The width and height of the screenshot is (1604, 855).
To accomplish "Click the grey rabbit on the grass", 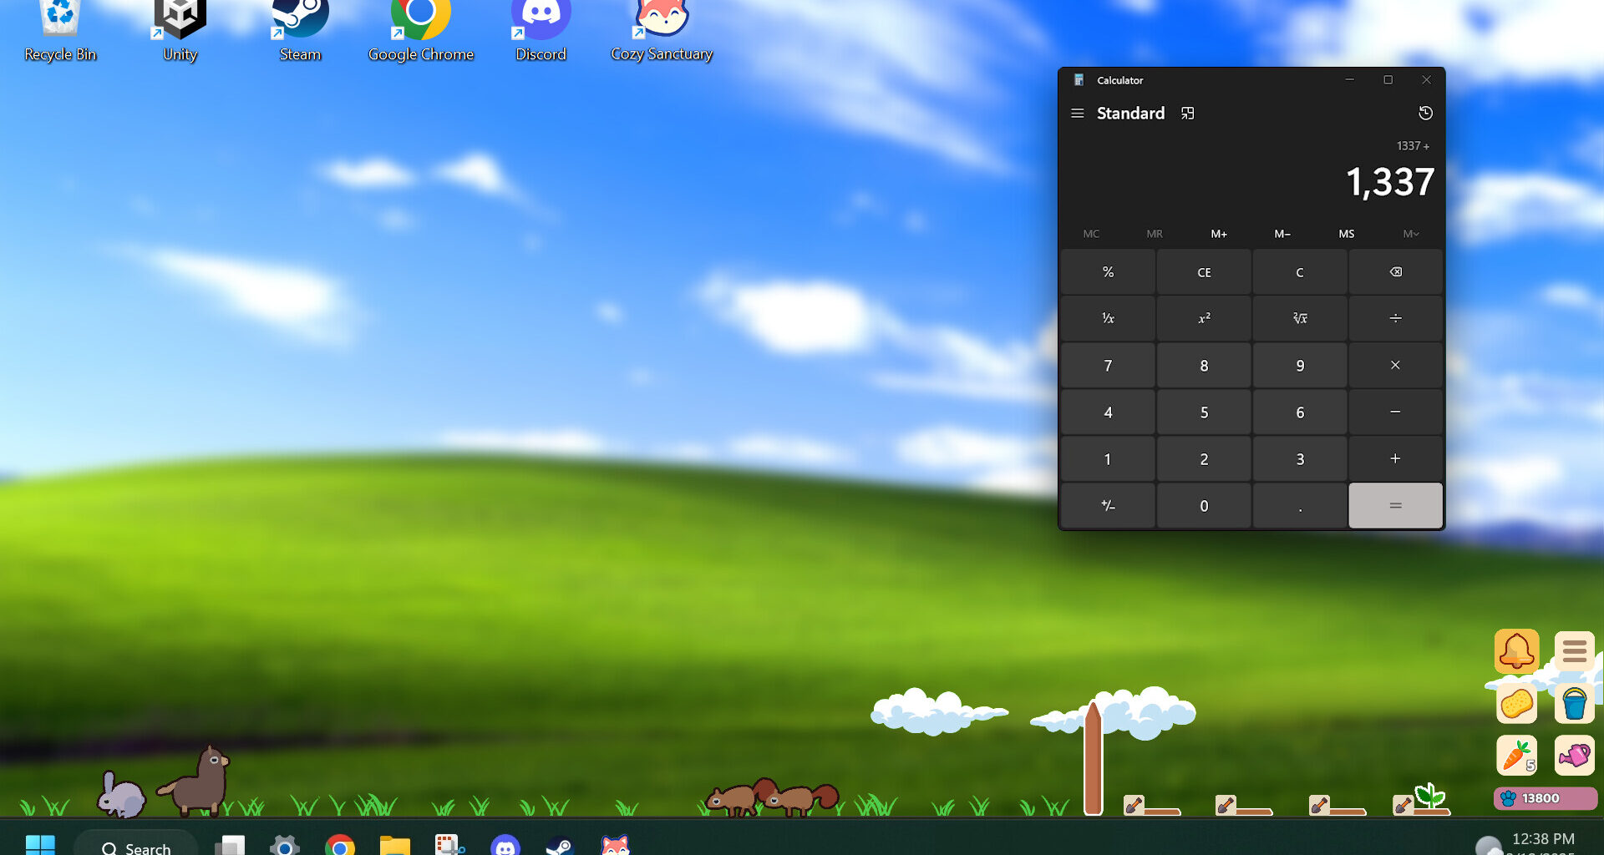I will (122, 794).
